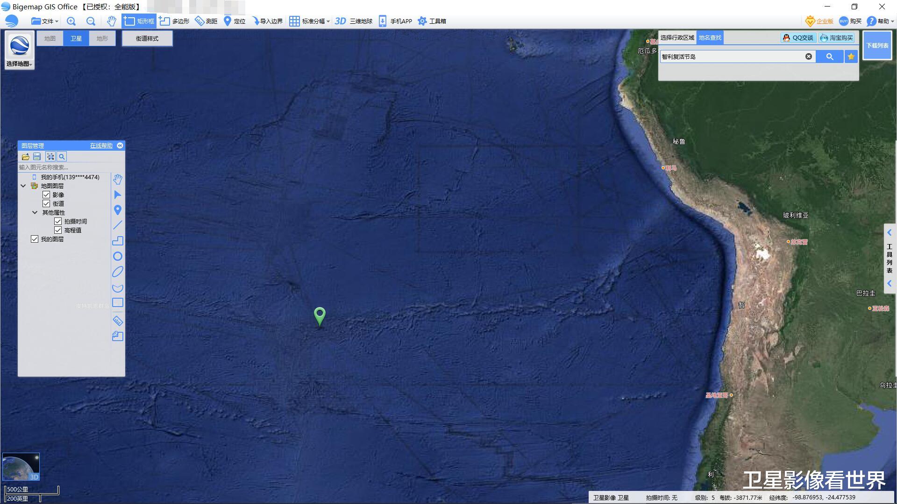Select the line drawing tool
The image size is (897, 504).
pyautogui.click(x=118, y=225)
